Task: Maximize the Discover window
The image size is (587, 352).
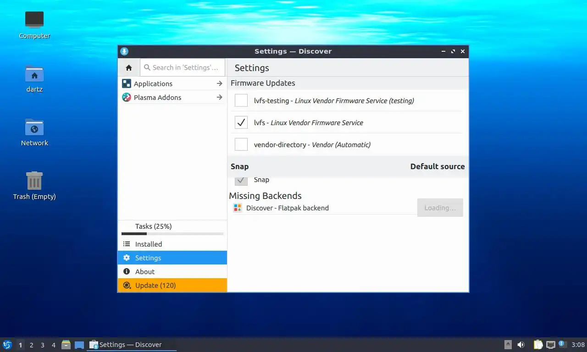Action: coord(453,51)
